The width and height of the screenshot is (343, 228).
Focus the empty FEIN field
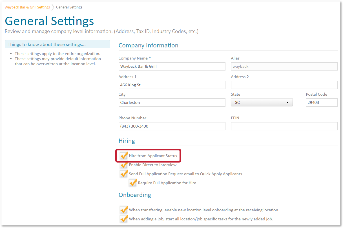(x=284, y=126)
